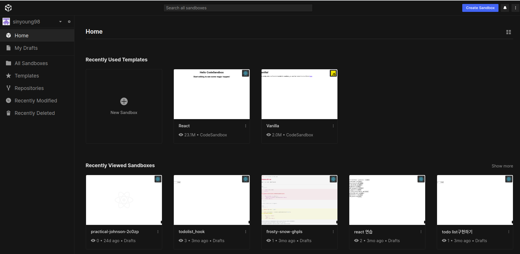
Task: Click the New Sandbox plus icon
Action: [x=124, y=101]
